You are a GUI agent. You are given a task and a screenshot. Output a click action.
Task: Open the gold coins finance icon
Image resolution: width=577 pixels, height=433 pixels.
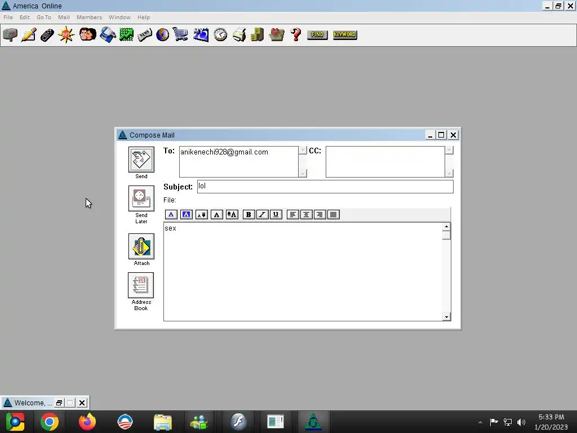click(257, 35)
